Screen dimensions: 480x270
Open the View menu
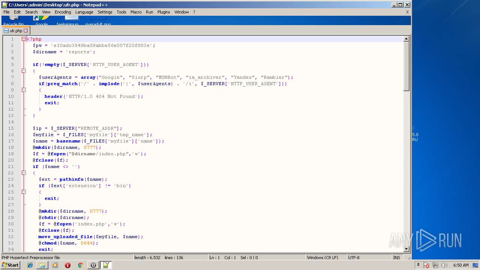coord(46,12)
